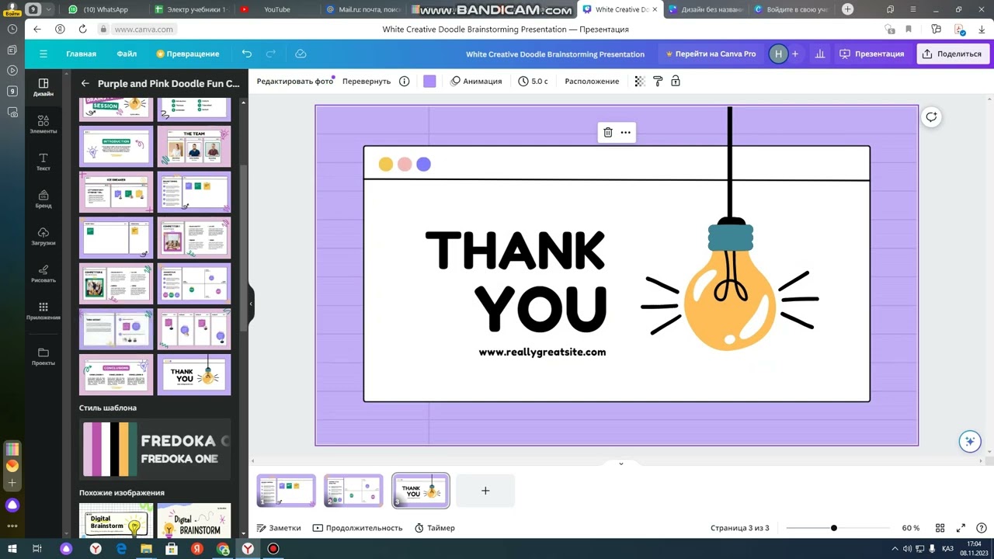Click the transparency checkerboard icon
Image resolution: width=994 pixels, height=559 pixels.
pos(640,81)
